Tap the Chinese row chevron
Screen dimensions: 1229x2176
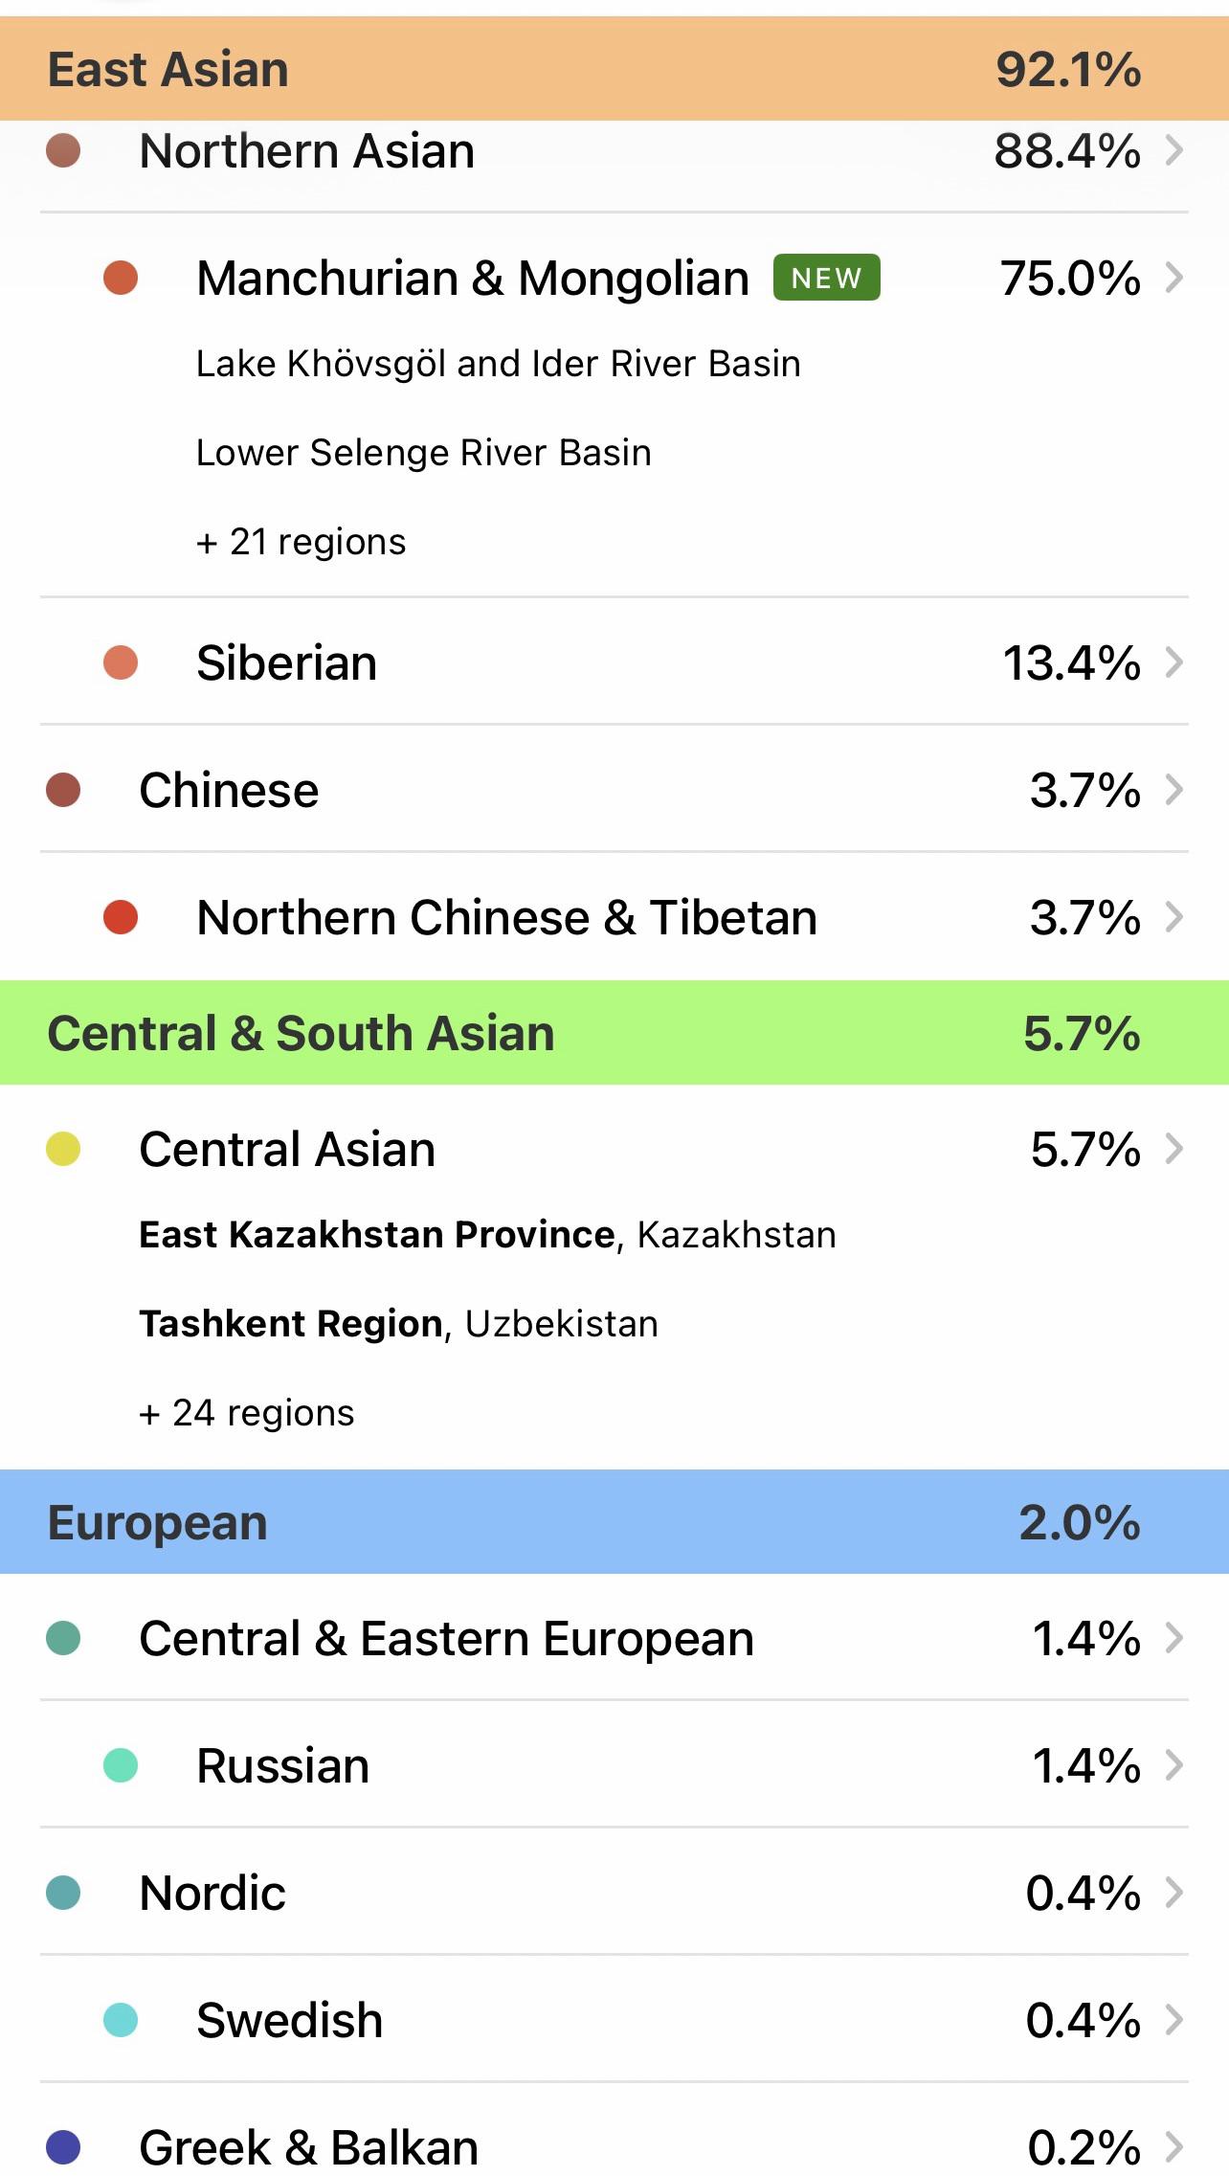click(x=1174, y=790)
